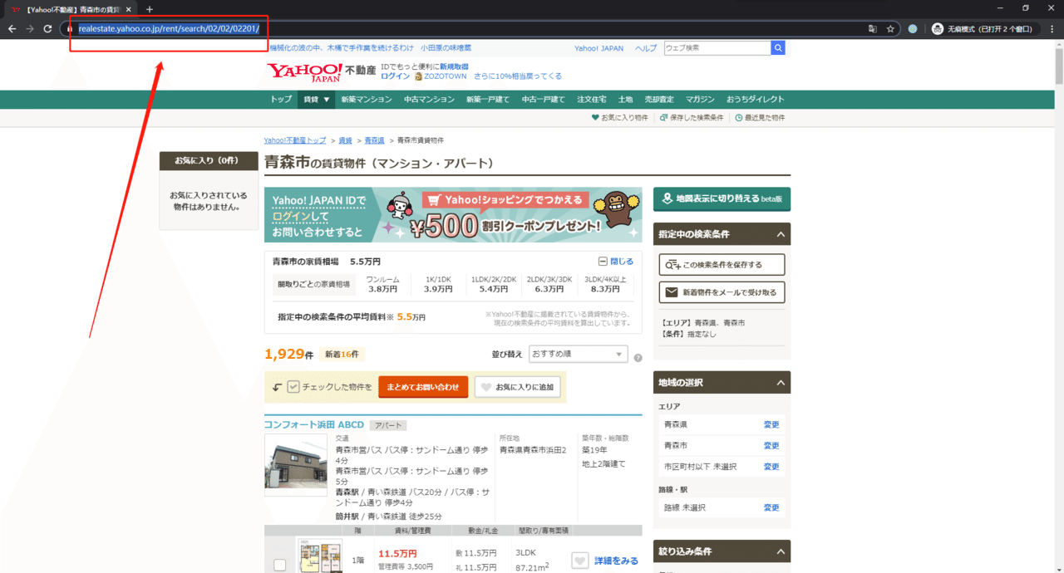Open the おすすめ順 sort dropdown
The image size is (1064, 573).
coord(579,355)
